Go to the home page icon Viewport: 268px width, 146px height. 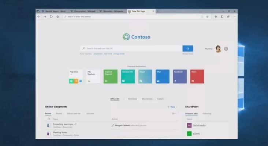(57, 17)
